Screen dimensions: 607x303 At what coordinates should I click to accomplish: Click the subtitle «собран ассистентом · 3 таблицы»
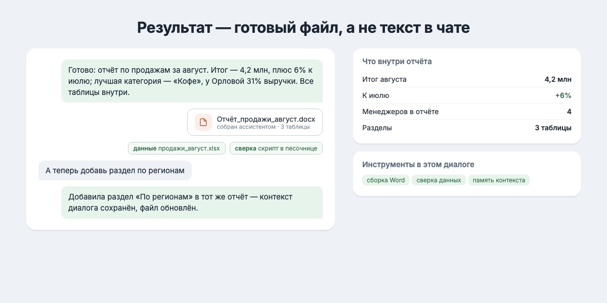pyautogui.click(x=263, y=127)
